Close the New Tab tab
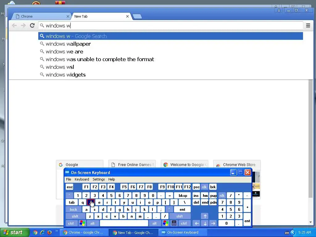 click(127, 16)
